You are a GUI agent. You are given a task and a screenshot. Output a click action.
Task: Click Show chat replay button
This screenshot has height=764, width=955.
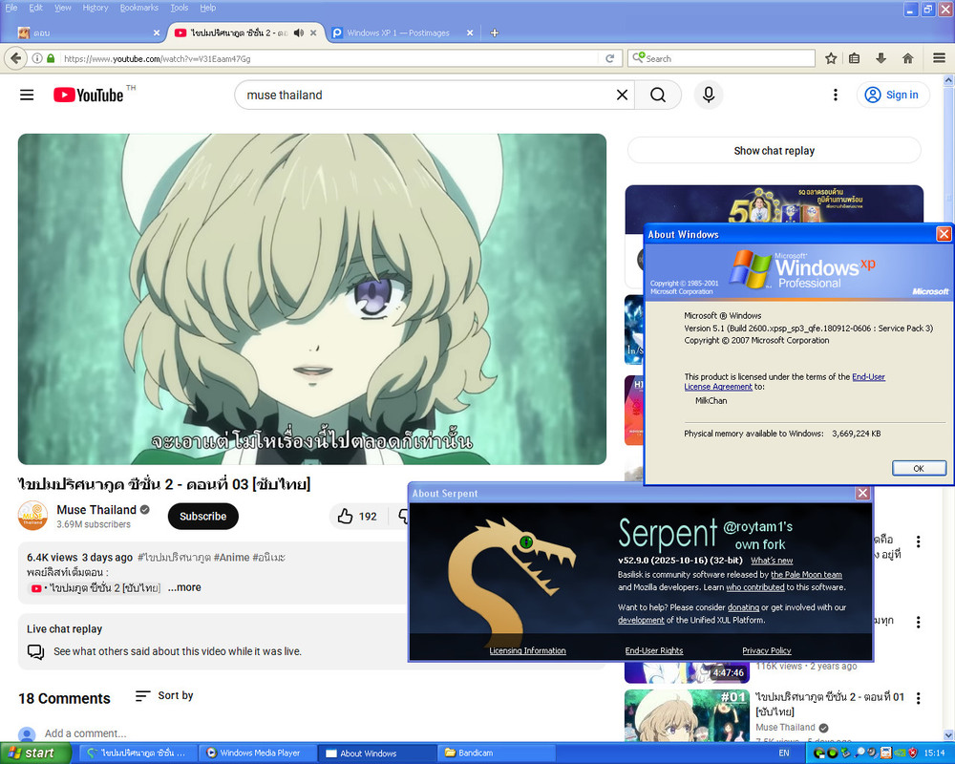coord(774,151)
